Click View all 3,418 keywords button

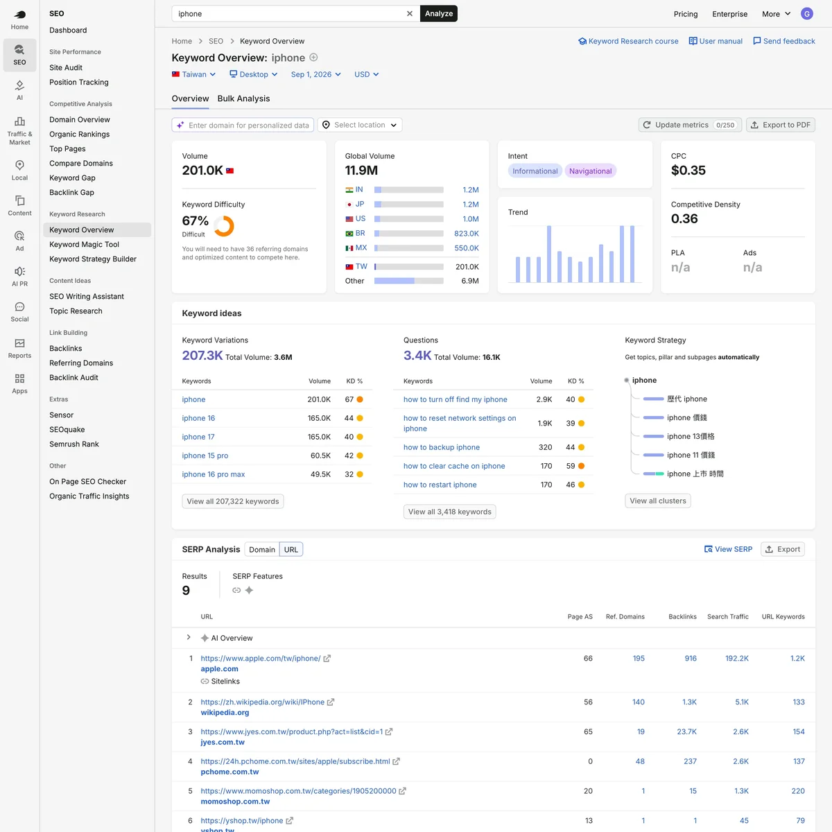[x=450, y=512]
